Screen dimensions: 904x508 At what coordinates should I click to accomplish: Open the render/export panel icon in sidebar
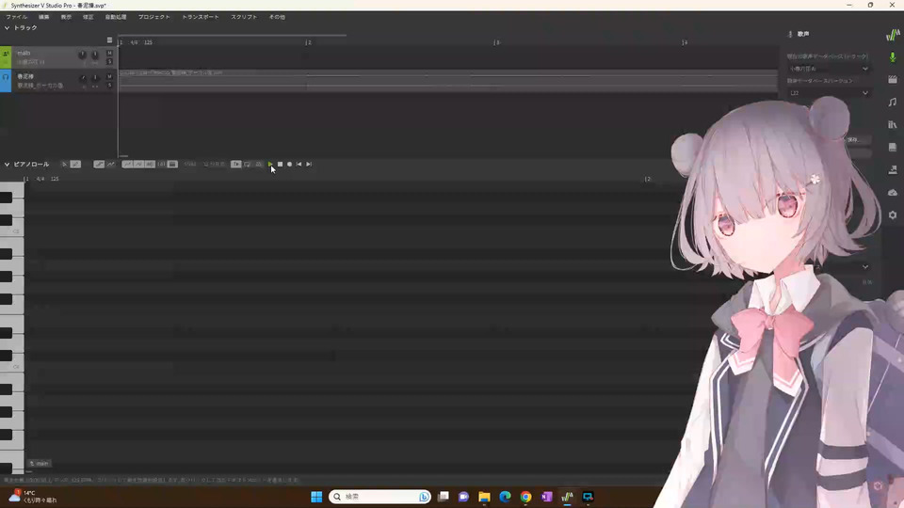[893, 170]
